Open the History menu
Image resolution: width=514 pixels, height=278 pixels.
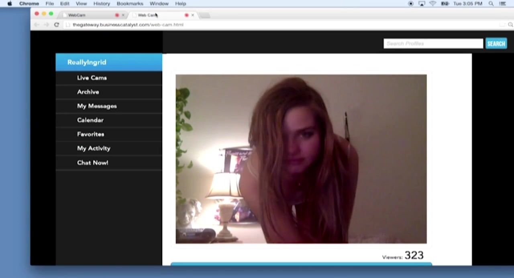pyautogui.click(x=102, y=4)
